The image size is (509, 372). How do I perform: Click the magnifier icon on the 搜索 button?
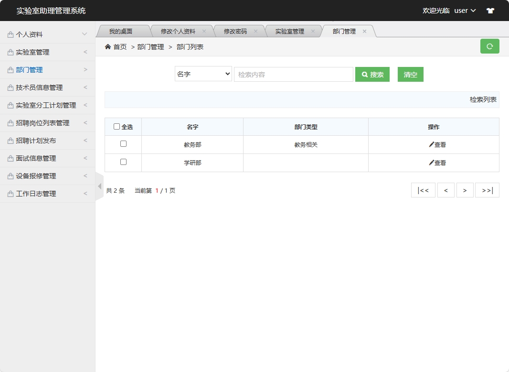point(363,74)
